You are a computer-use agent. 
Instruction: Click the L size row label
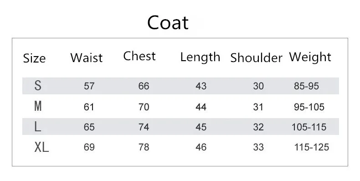point(38,127)
